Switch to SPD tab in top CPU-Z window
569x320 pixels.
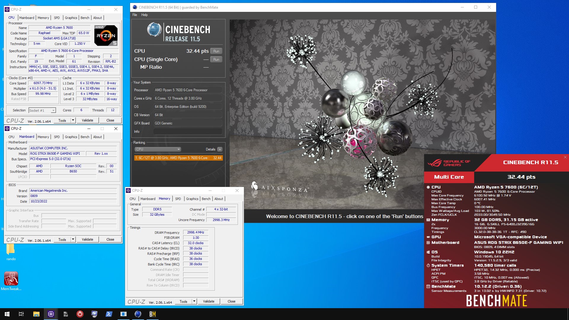click(x=57, y=18)
